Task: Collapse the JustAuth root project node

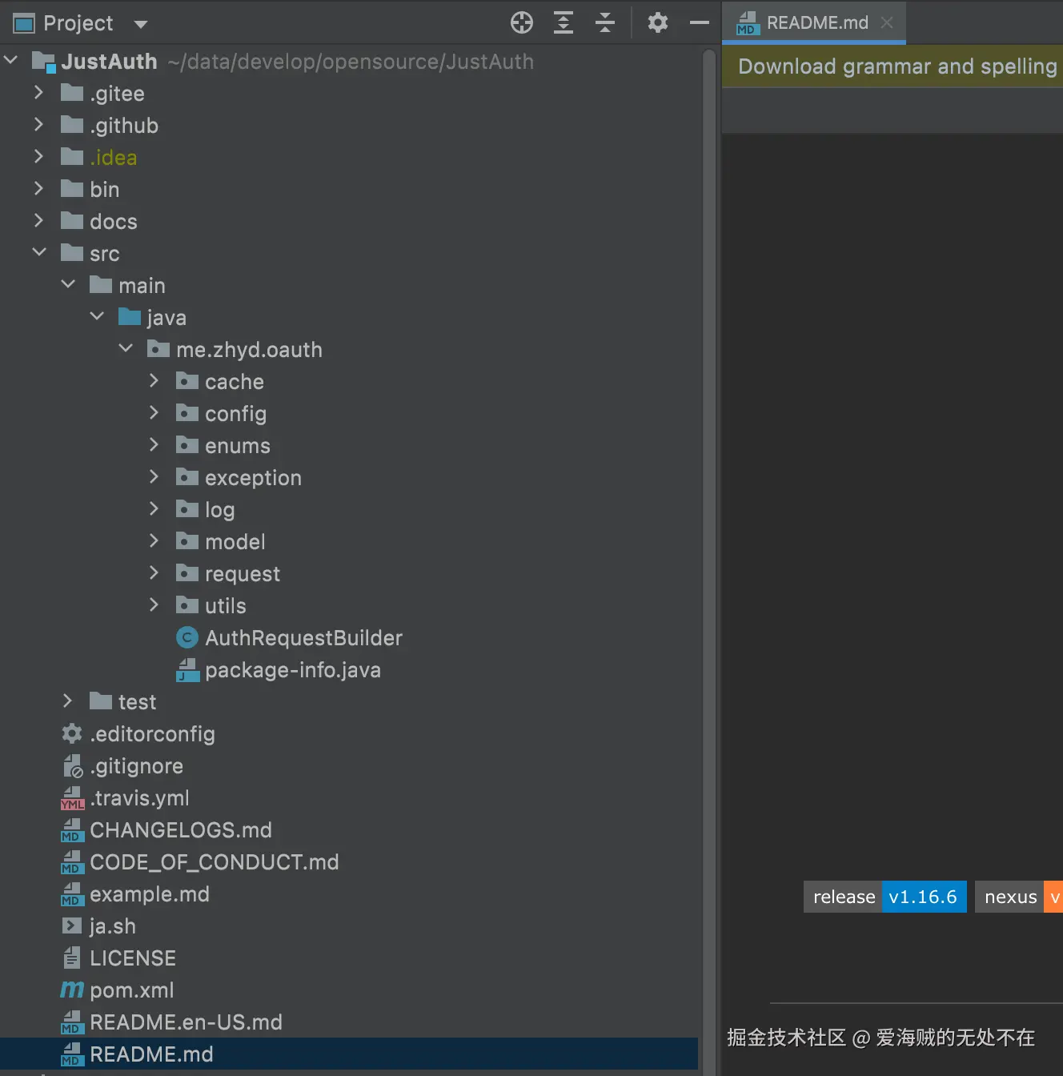Action: click(x=11, y=61)
